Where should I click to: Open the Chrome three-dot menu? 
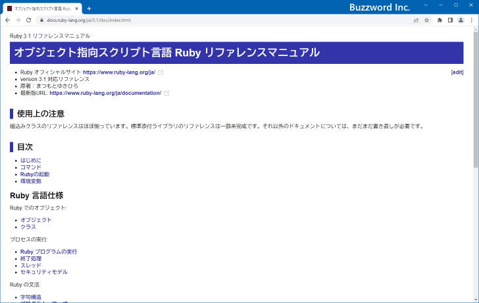472,20
